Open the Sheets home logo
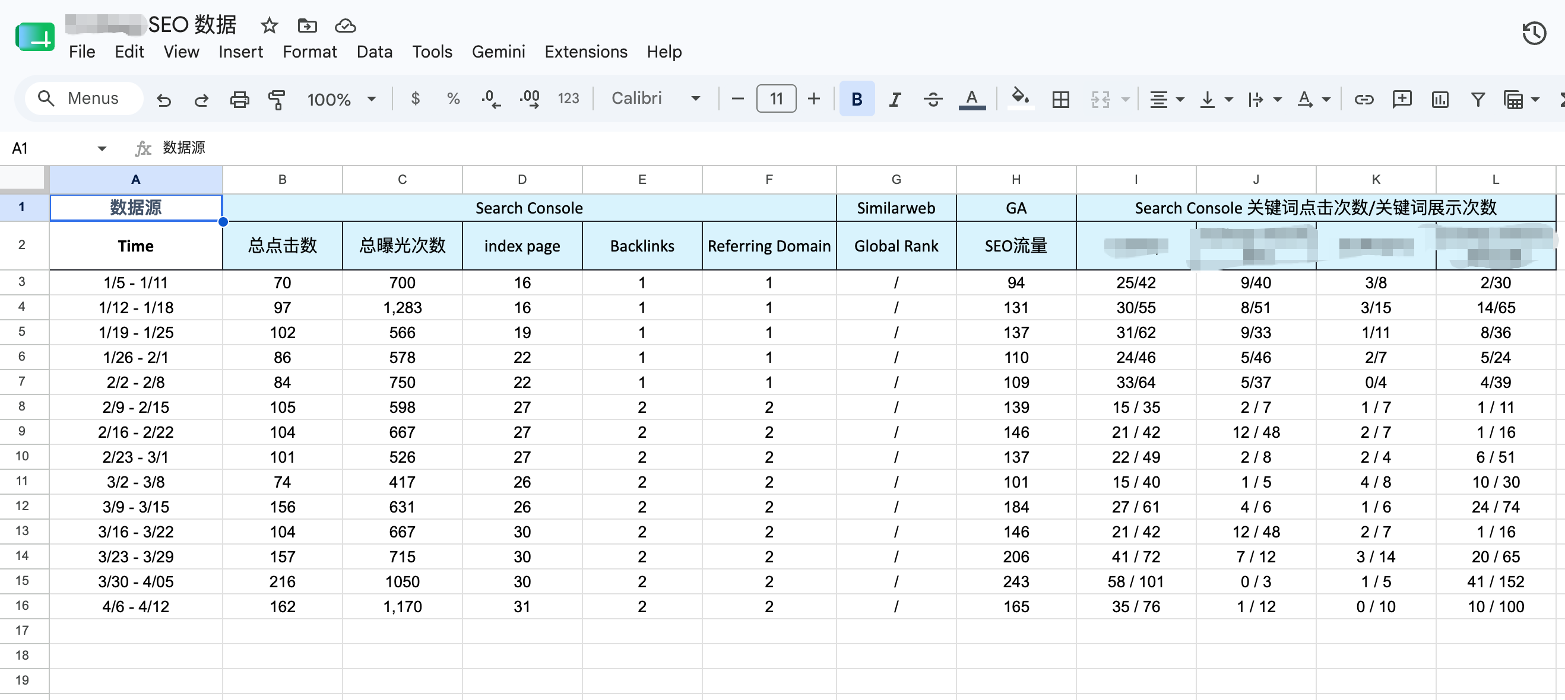Screen dimensions: 1565x700 tap(34, 36)
